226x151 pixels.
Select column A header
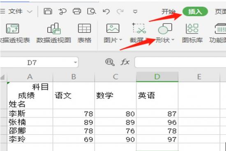30,77
